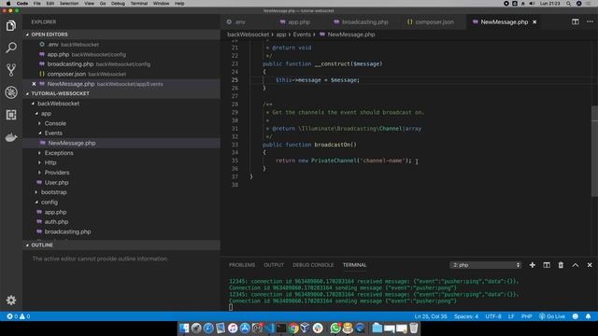Select composer.json in Open Editors list

tap(66, 74)
